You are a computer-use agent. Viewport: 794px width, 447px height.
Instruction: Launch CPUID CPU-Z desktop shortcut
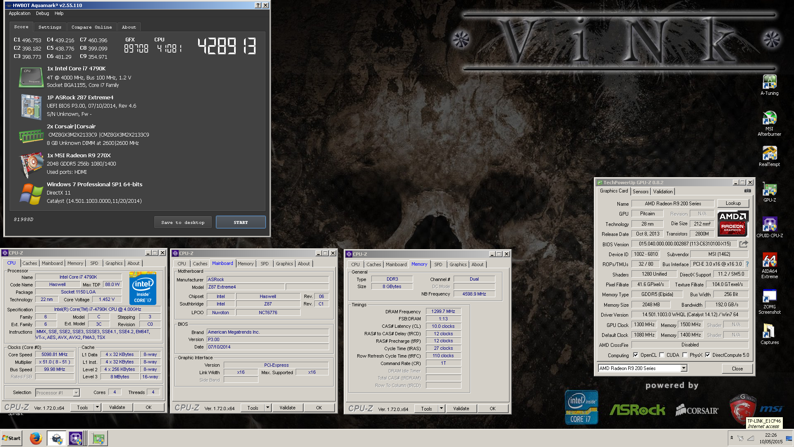click(769, 228)
